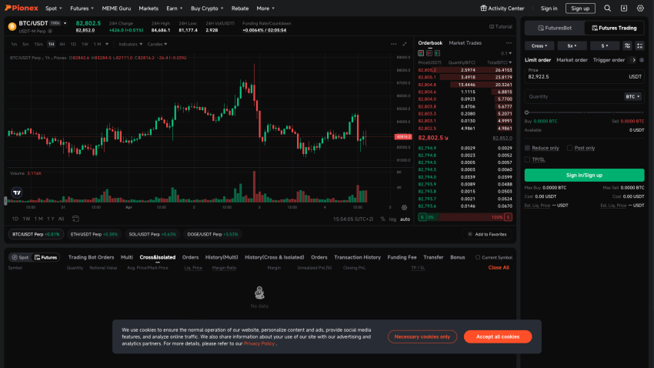Select the ETH/USDT Perp ticker chip
The image size is (654, 368).
pyautogui.click(x=94, y=235)
